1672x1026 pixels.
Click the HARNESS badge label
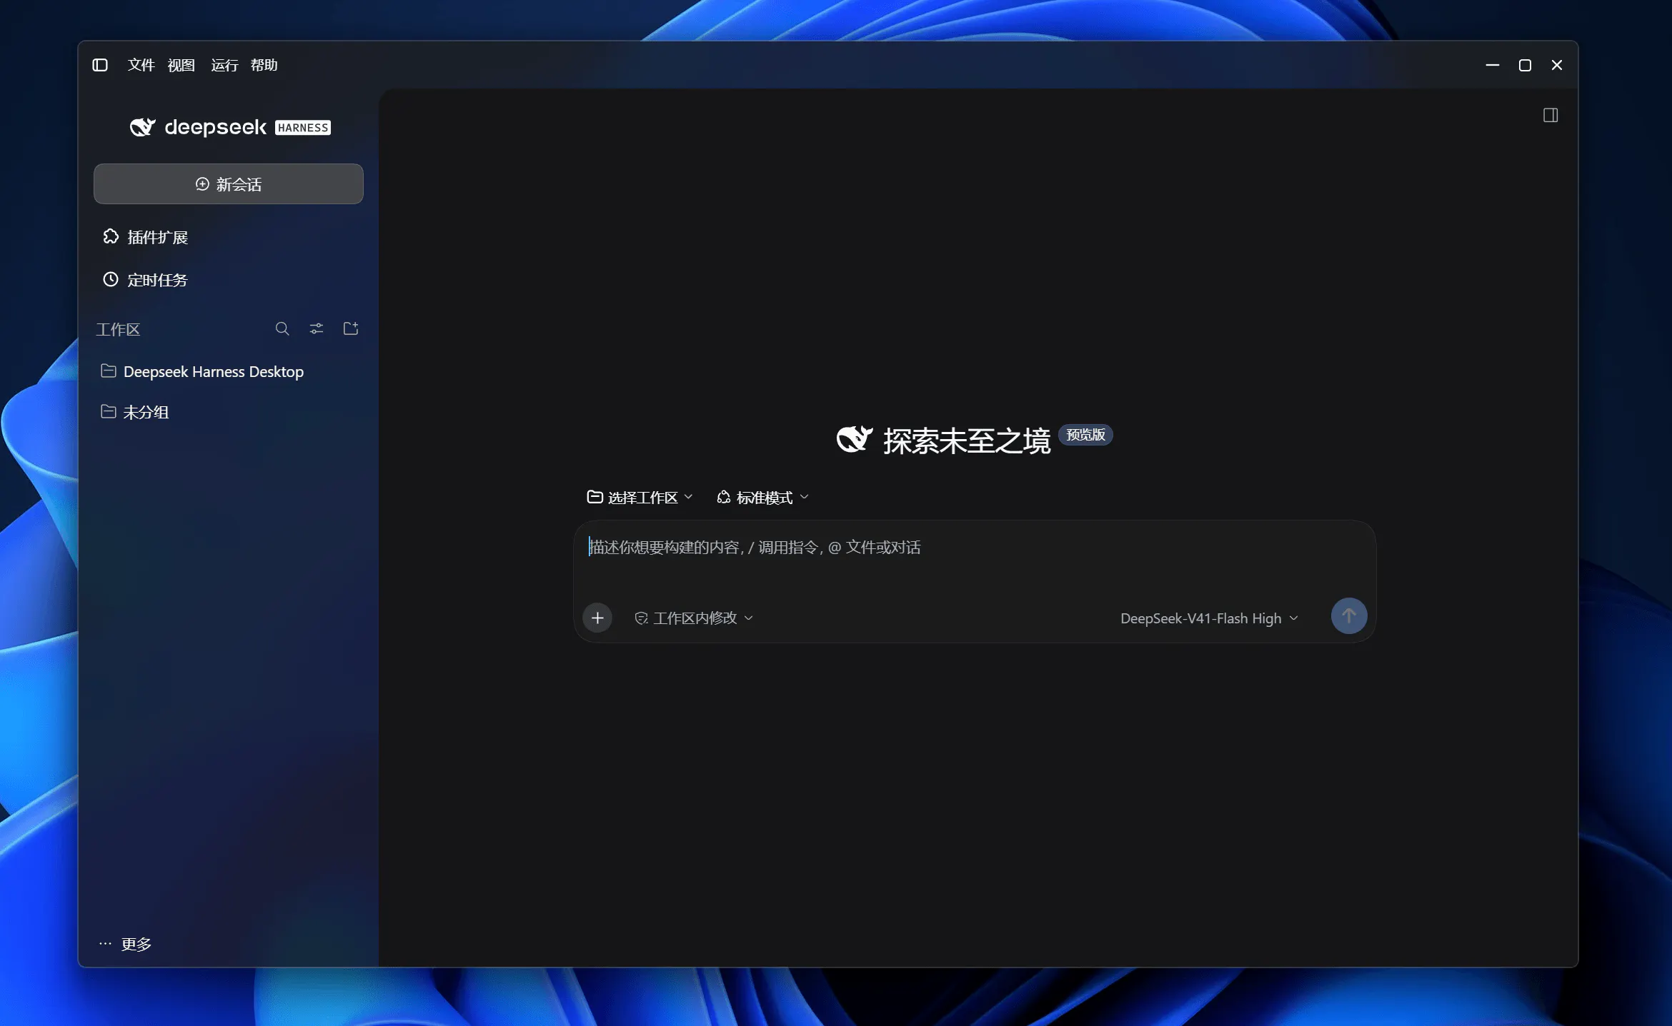click(303, 128)
